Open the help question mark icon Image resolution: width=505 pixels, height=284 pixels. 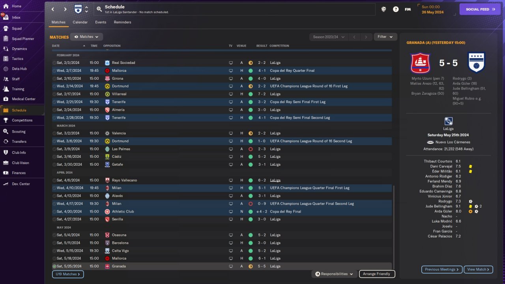(396, 9)
